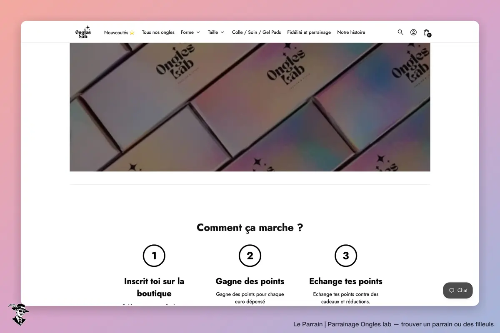Screen dimensions: 500x333
Task: Open Colle / Soin / Gel Pads
Action: click(x=256, y=32)
